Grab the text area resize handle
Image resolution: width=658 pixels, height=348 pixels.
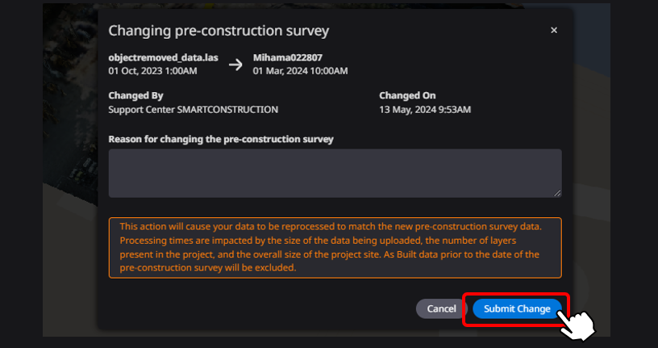coord(557,192)
